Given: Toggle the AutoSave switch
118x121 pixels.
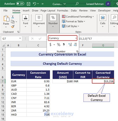Looking at the screenshot, I should tap(20, 4).
